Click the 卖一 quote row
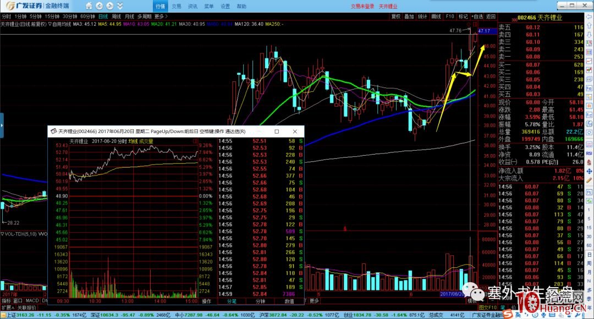Screen dimensions: 594x319 click(x=541, y=57)
